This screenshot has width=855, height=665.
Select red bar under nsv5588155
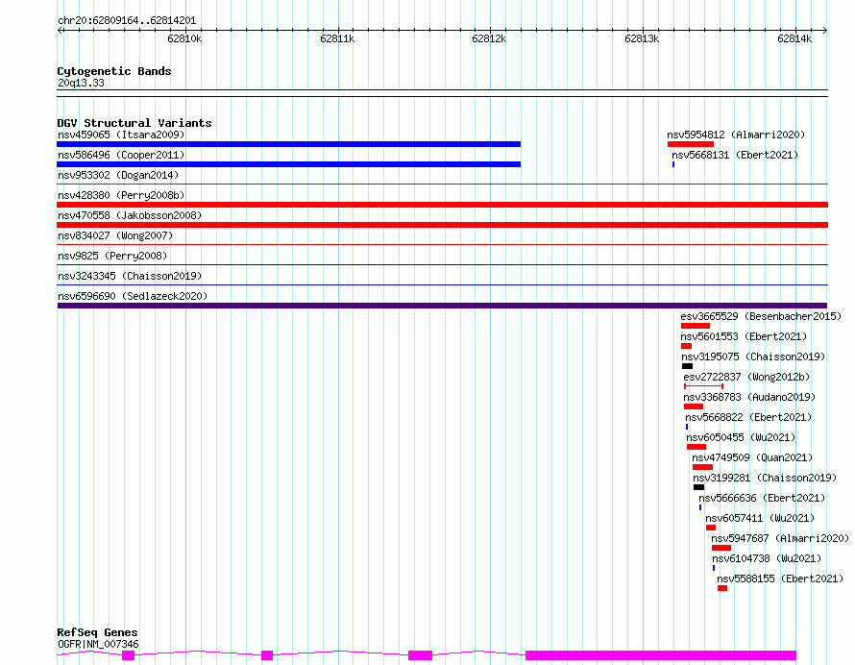pos(722,589)
